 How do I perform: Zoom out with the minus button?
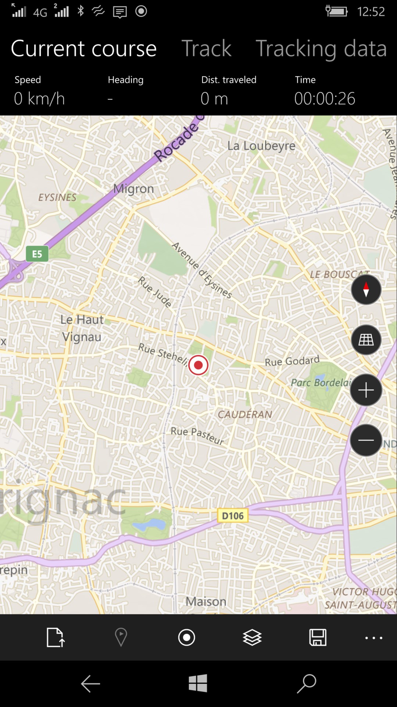coord(366,440)
